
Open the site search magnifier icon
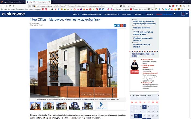click(x=174, y=14)
